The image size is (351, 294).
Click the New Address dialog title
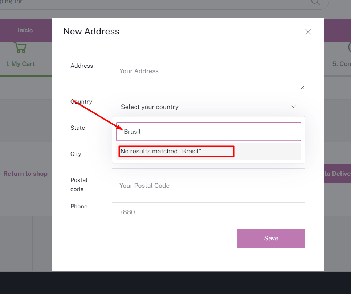tap(91, 31)
